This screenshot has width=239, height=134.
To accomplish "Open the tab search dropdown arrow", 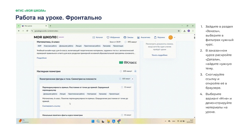I will [19, 26].
